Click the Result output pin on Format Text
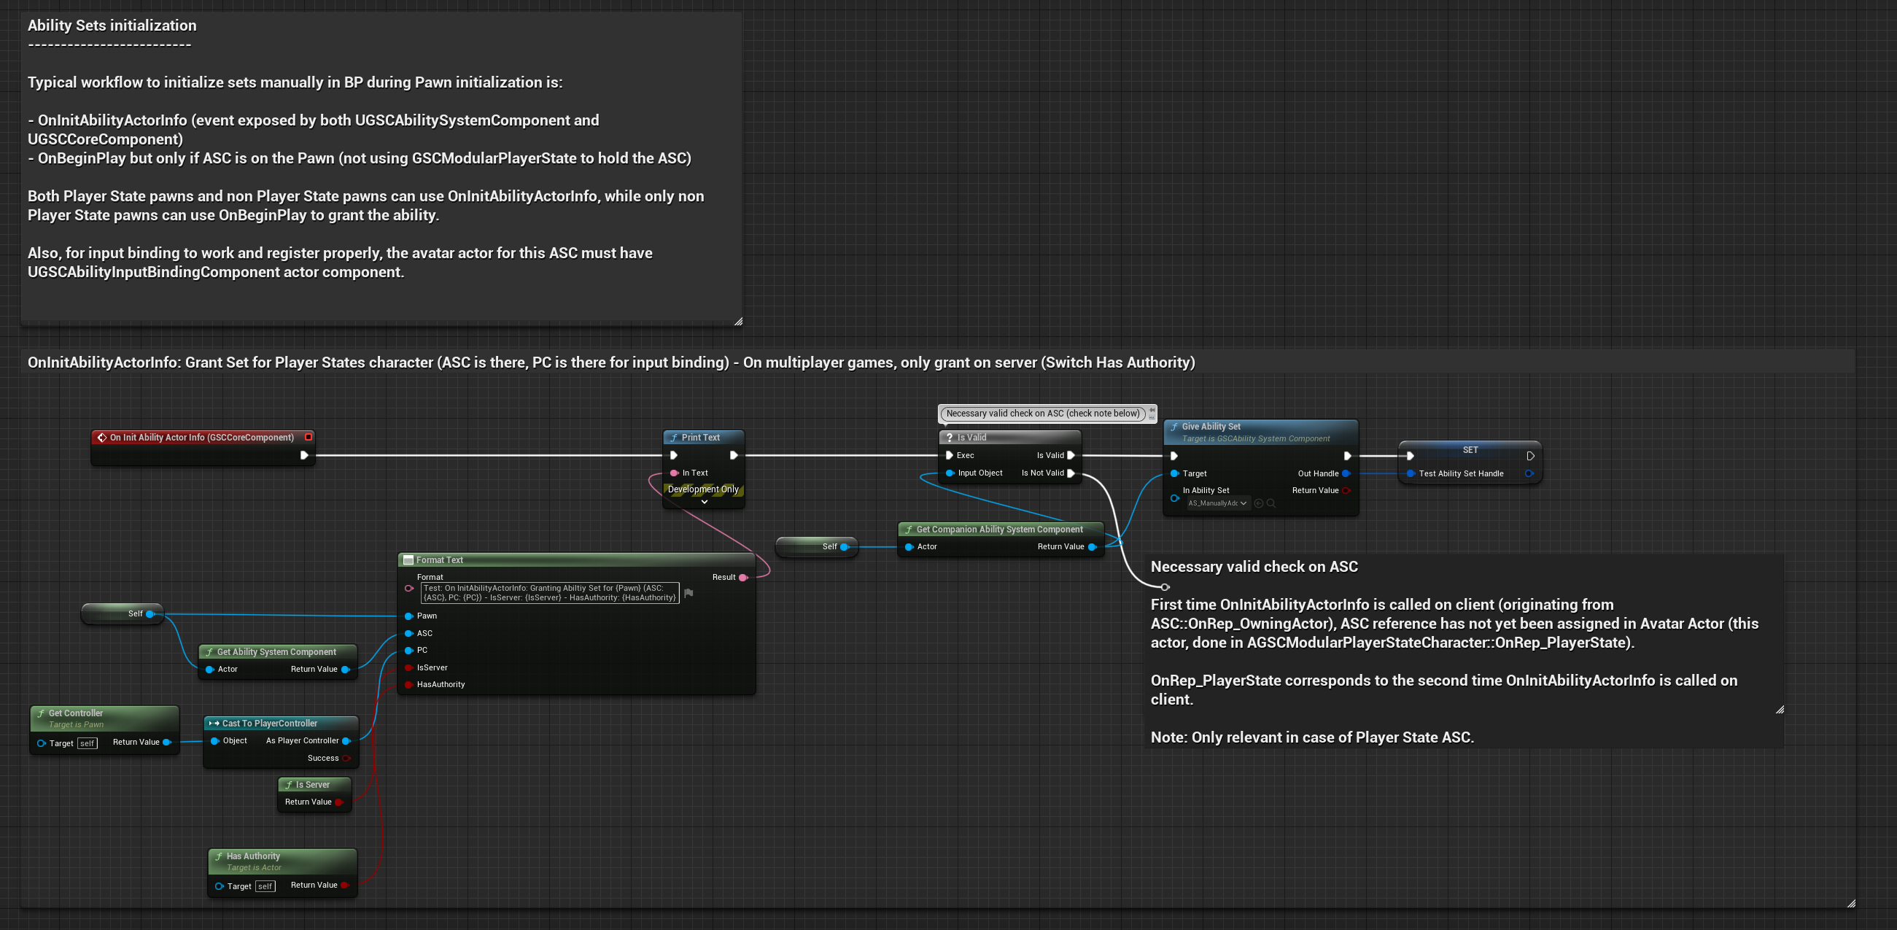This screenshot has height=930, width=1897. click(743, 577)
